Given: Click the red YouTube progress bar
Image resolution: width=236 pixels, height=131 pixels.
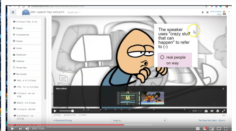Looking at the screenshot, I should [66, 125].
